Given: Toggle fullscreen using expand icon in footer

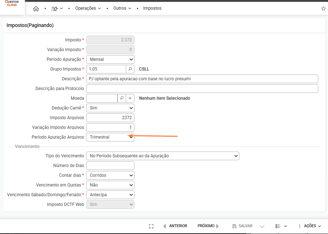Looking at the screenshot, I should 151,226.
